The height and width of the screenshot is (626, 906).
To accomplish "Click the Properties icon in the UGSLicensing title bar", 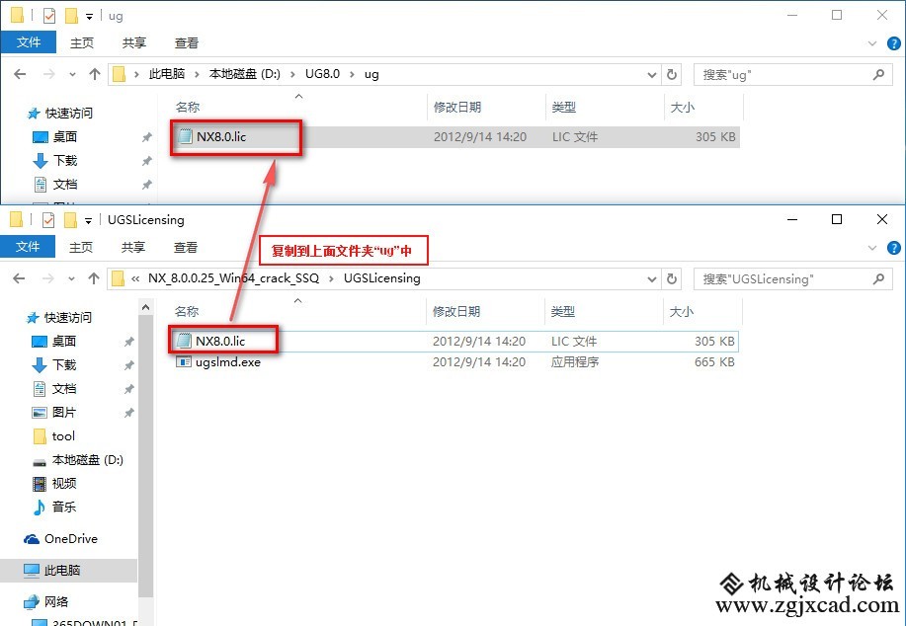I will pos(48,220).
